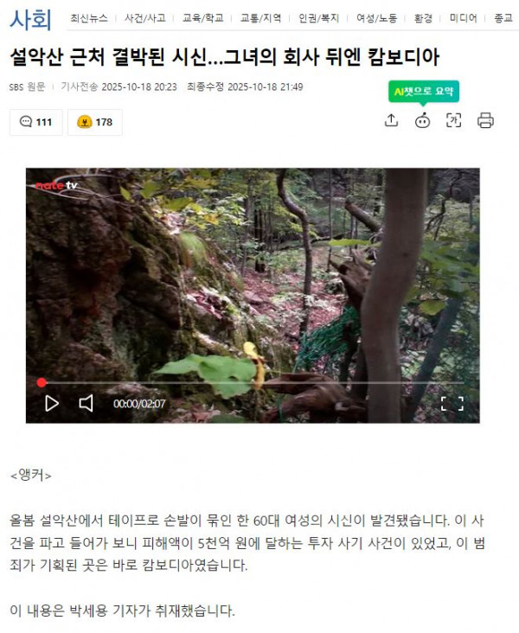Select the 교통/지역 category
The width and height of the screenshot is (519, 633).
pyautogui.click(x=260, y=18)
